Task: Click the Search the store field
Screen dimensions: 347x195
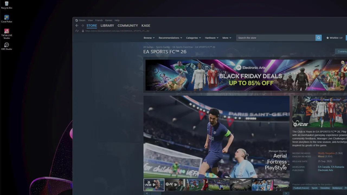Action: (x=276, y=38)
